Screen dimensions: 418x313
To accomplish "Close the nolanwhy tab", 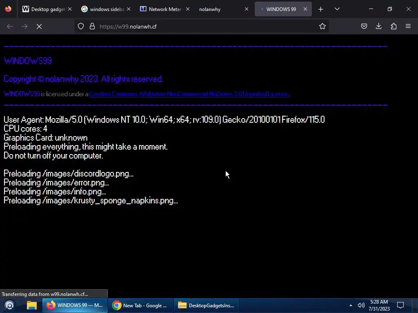I will pyautogui.click(x=247, y=9).
